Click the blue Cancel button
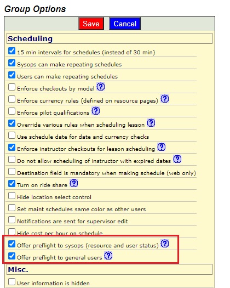Screen dimensions: 230x288 (x=125, y=24)
